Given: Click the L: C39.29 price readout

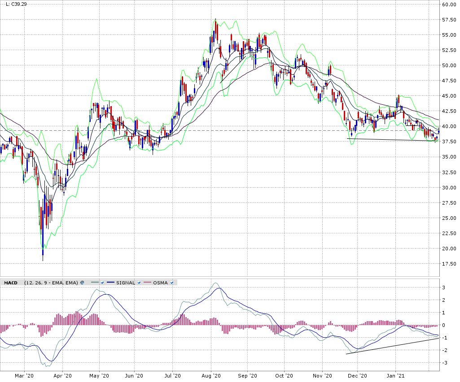Looking at the screenshot, I should 16,4.
